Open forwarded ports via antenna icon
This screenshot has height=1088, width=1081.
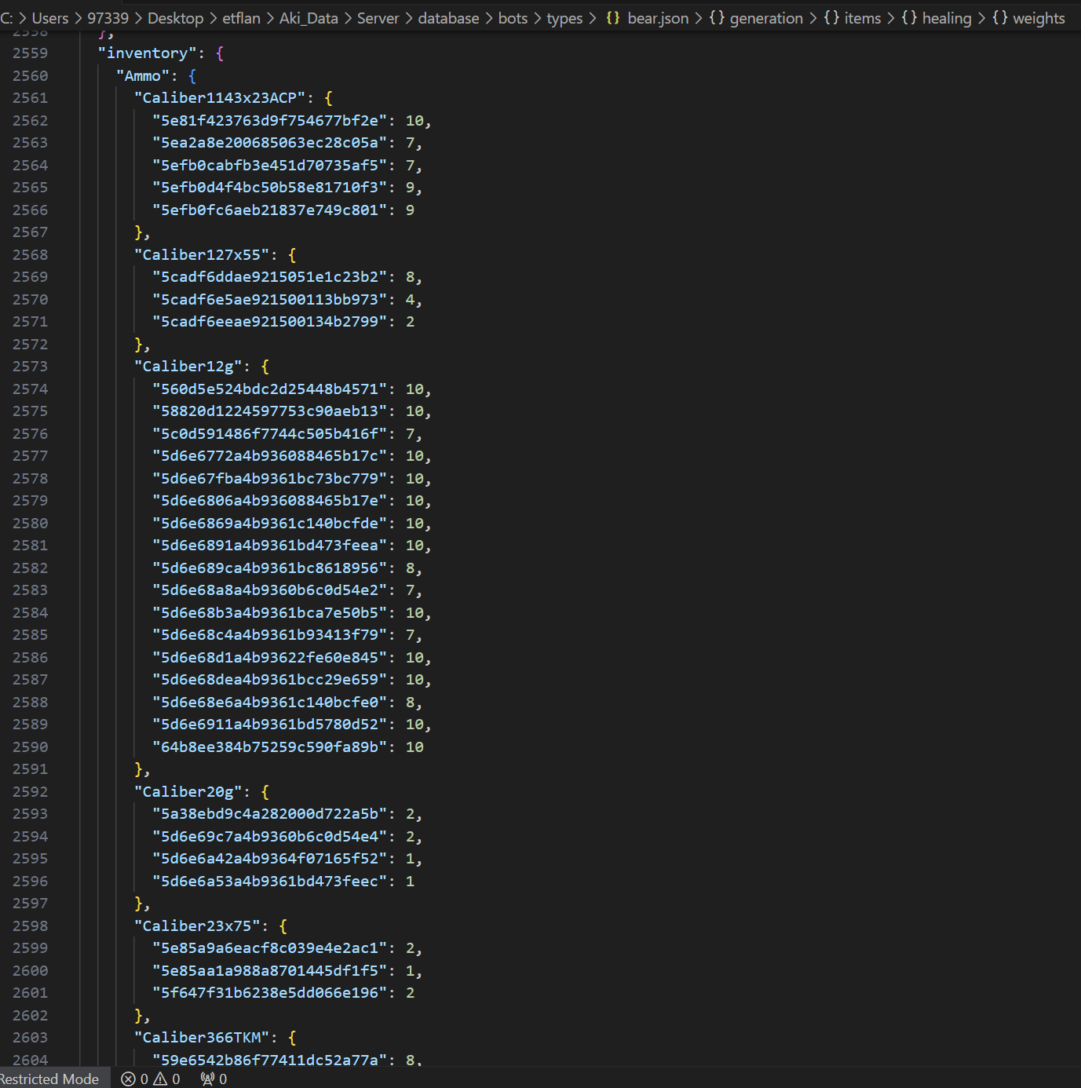(208, 1079)
